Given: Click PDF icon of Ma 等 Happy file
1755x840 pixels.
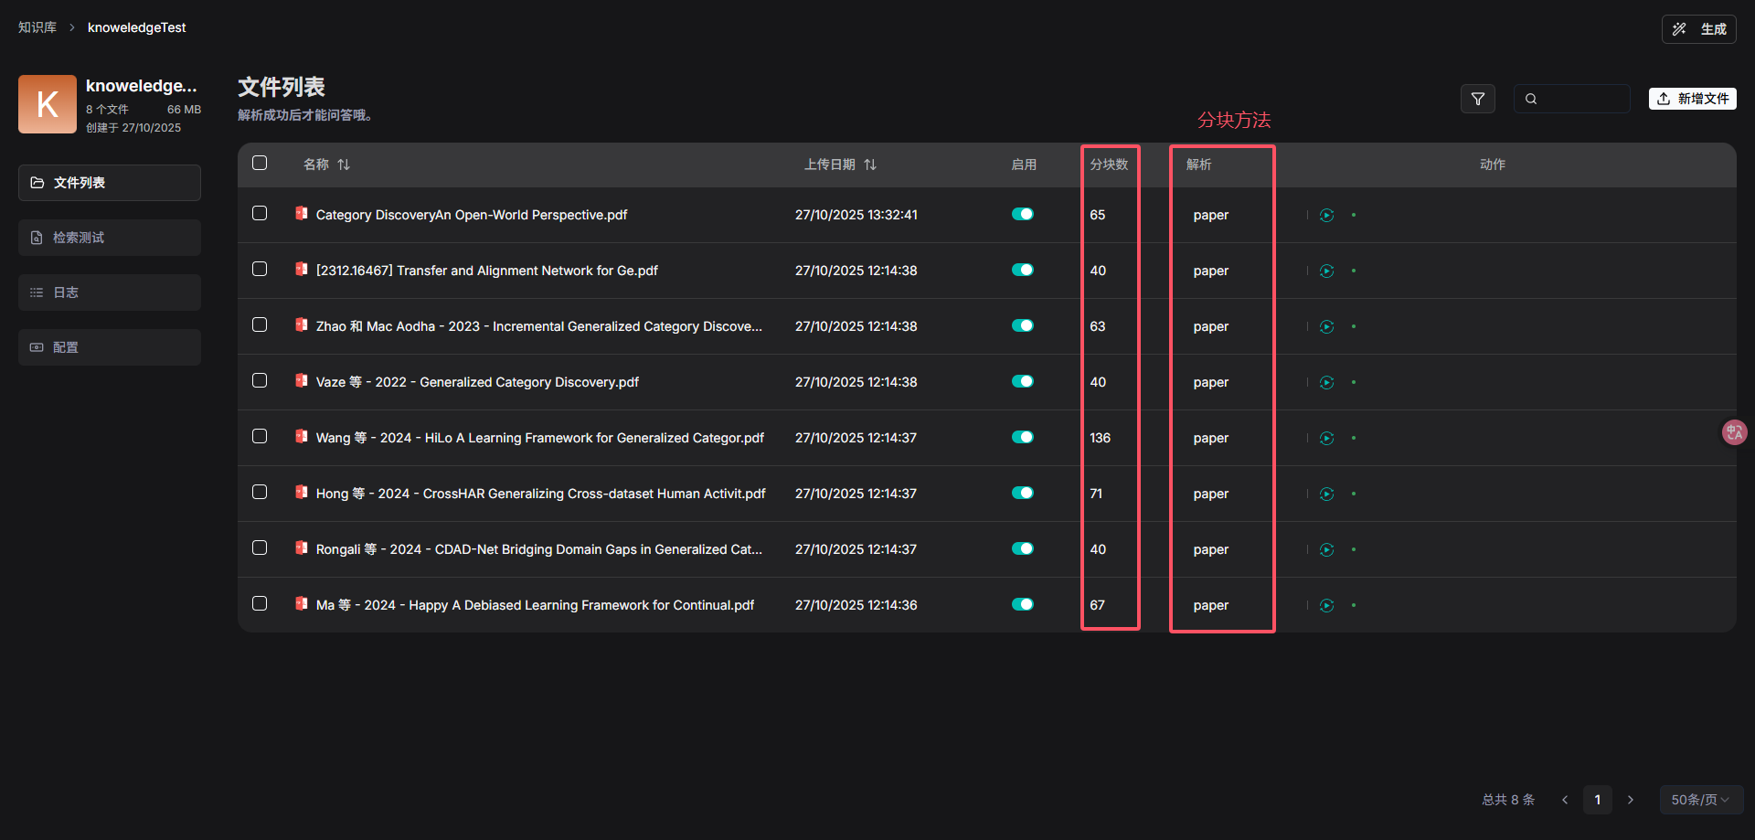Looking at the screenshot, I should (x=301, y=603).
